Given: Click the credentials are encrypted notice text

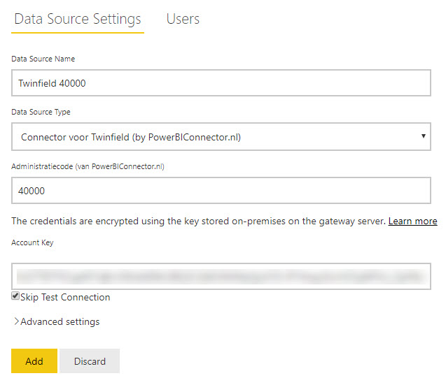Looking at the screenshot, I should coord(198,221).
